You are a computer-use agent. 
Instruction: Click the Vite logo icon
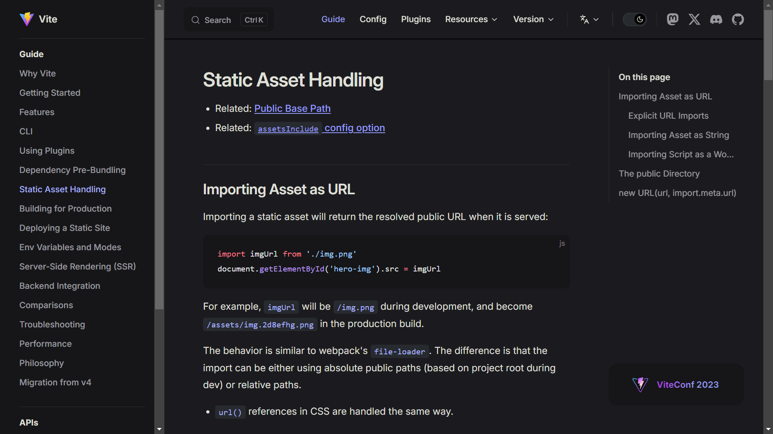point(27,19)
